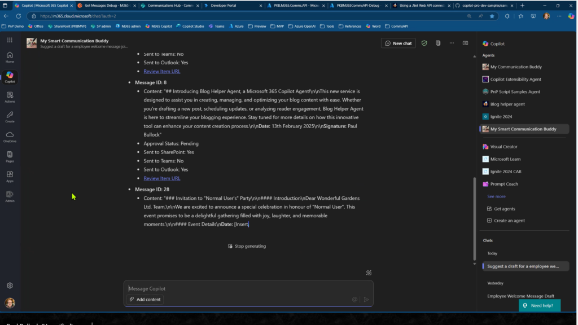
Task: Click the Need help? button
Action: (539, 305)
